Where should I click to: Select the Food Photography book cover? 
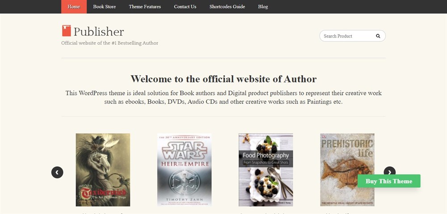[266, 170]
